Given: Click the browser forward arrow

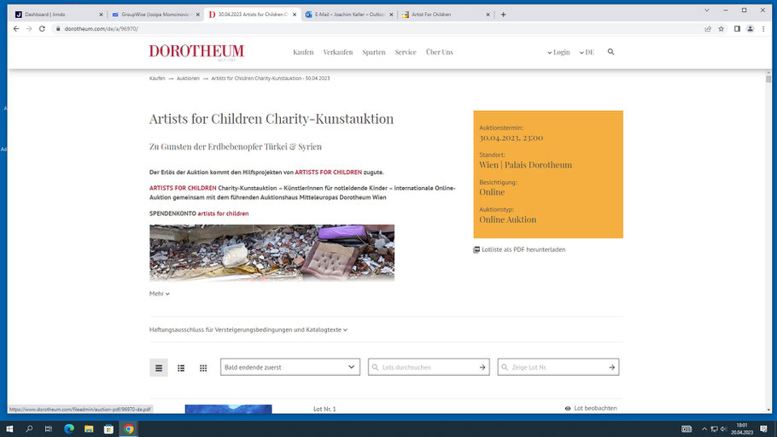Looking at the screenshot, I should pos(29,29).
